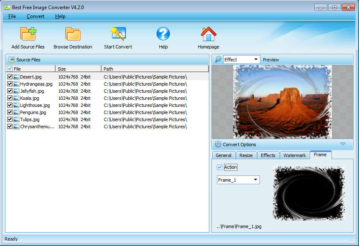Click the magnifier icon beside Effect dropdown
The height and width of the screenshot is (246, 359).
(218, 60)
